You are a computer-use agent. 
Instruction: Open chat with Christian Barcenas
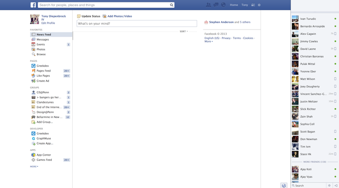tap(315, 57)
